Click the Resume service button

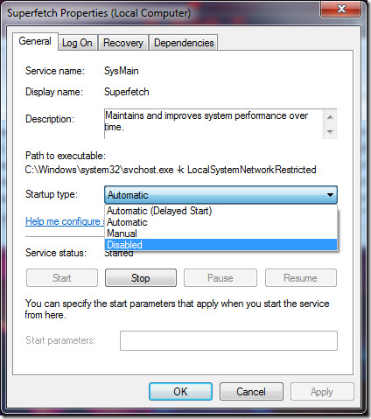(300, 278)
